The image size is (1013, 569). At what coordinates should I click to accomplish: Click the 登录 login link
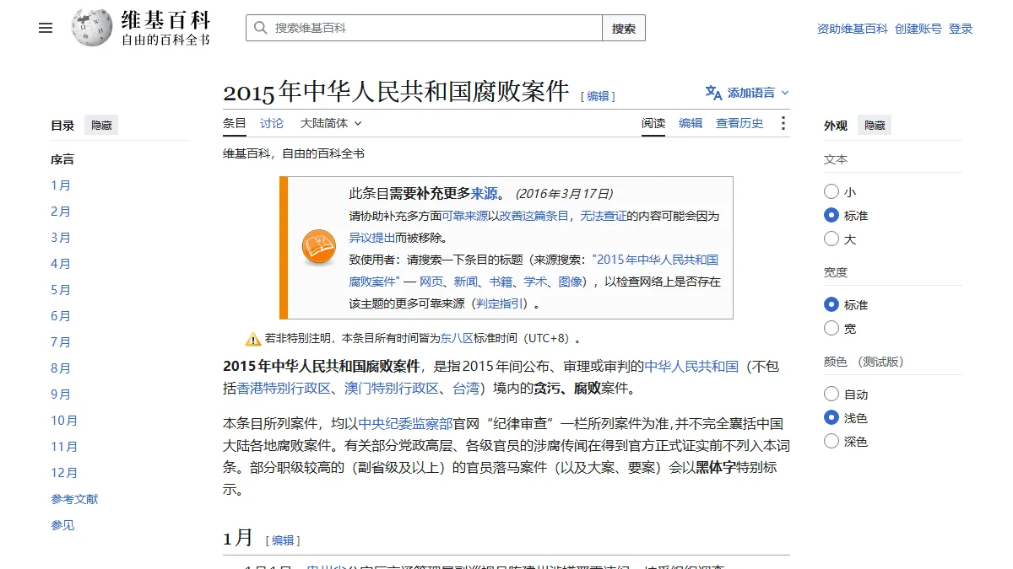[961, 29]
